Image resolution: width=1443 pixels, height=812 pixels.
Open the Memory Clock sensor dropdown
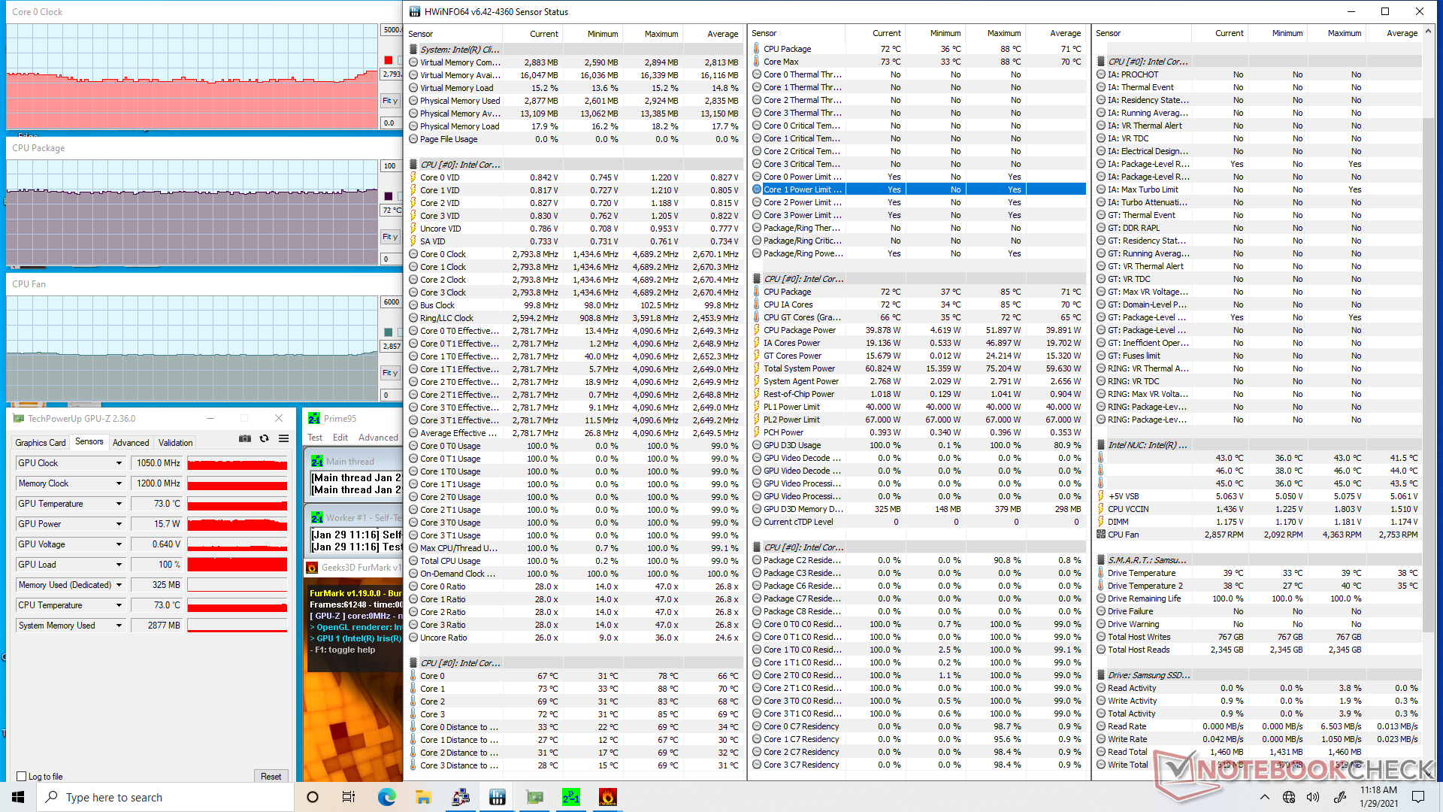click(x=119, y=483)
